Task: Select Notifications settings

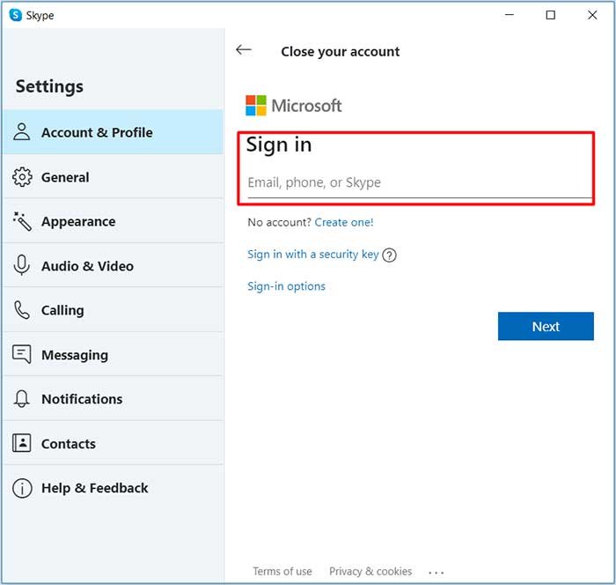Action: tap(114, 399)
